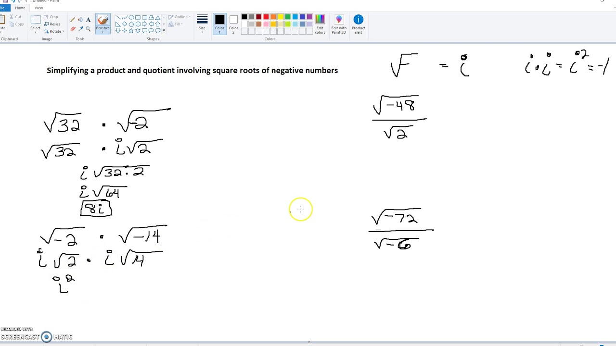Screen dimensions: 616x346
Task: Choose the Rounded rectangular callout shape
Action: (x=144, y=30)
